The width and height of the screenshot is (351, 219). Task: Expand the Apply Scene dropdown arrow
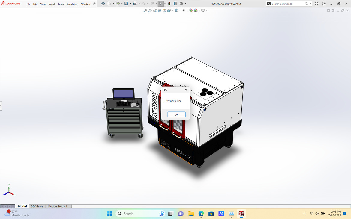(199, 10)
